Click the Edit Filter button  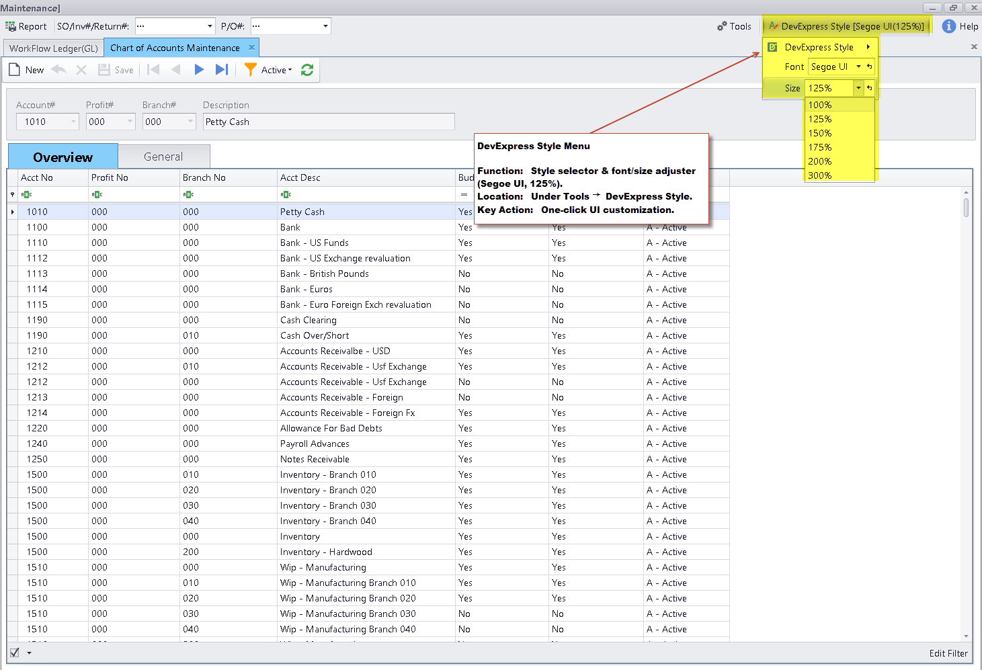point(948,653)
